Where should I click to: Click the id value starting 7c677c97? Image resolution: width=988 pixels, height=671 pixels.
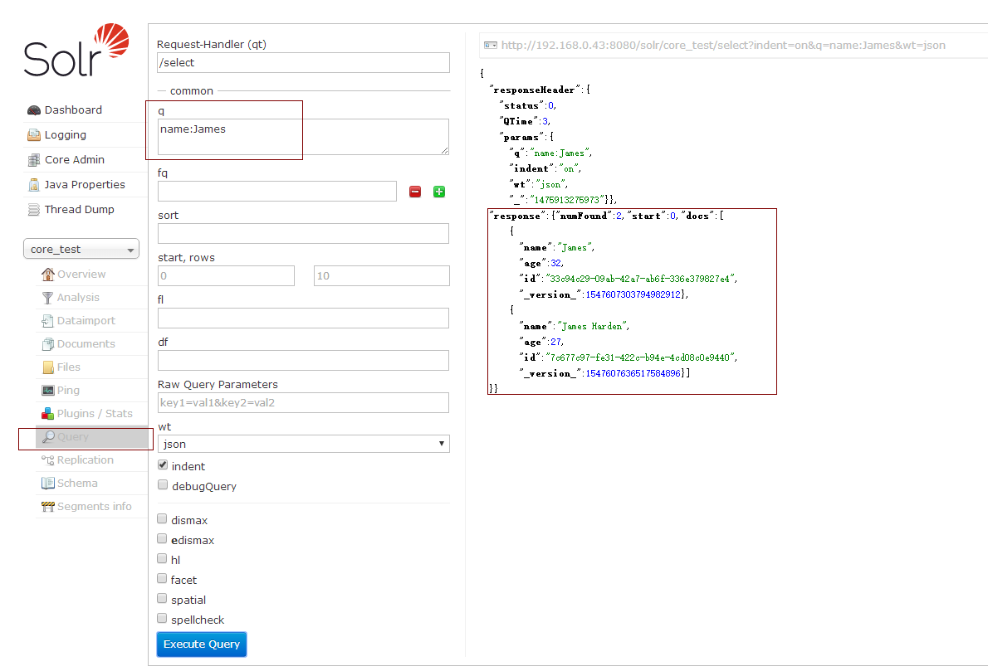click(x=640, y=357)
